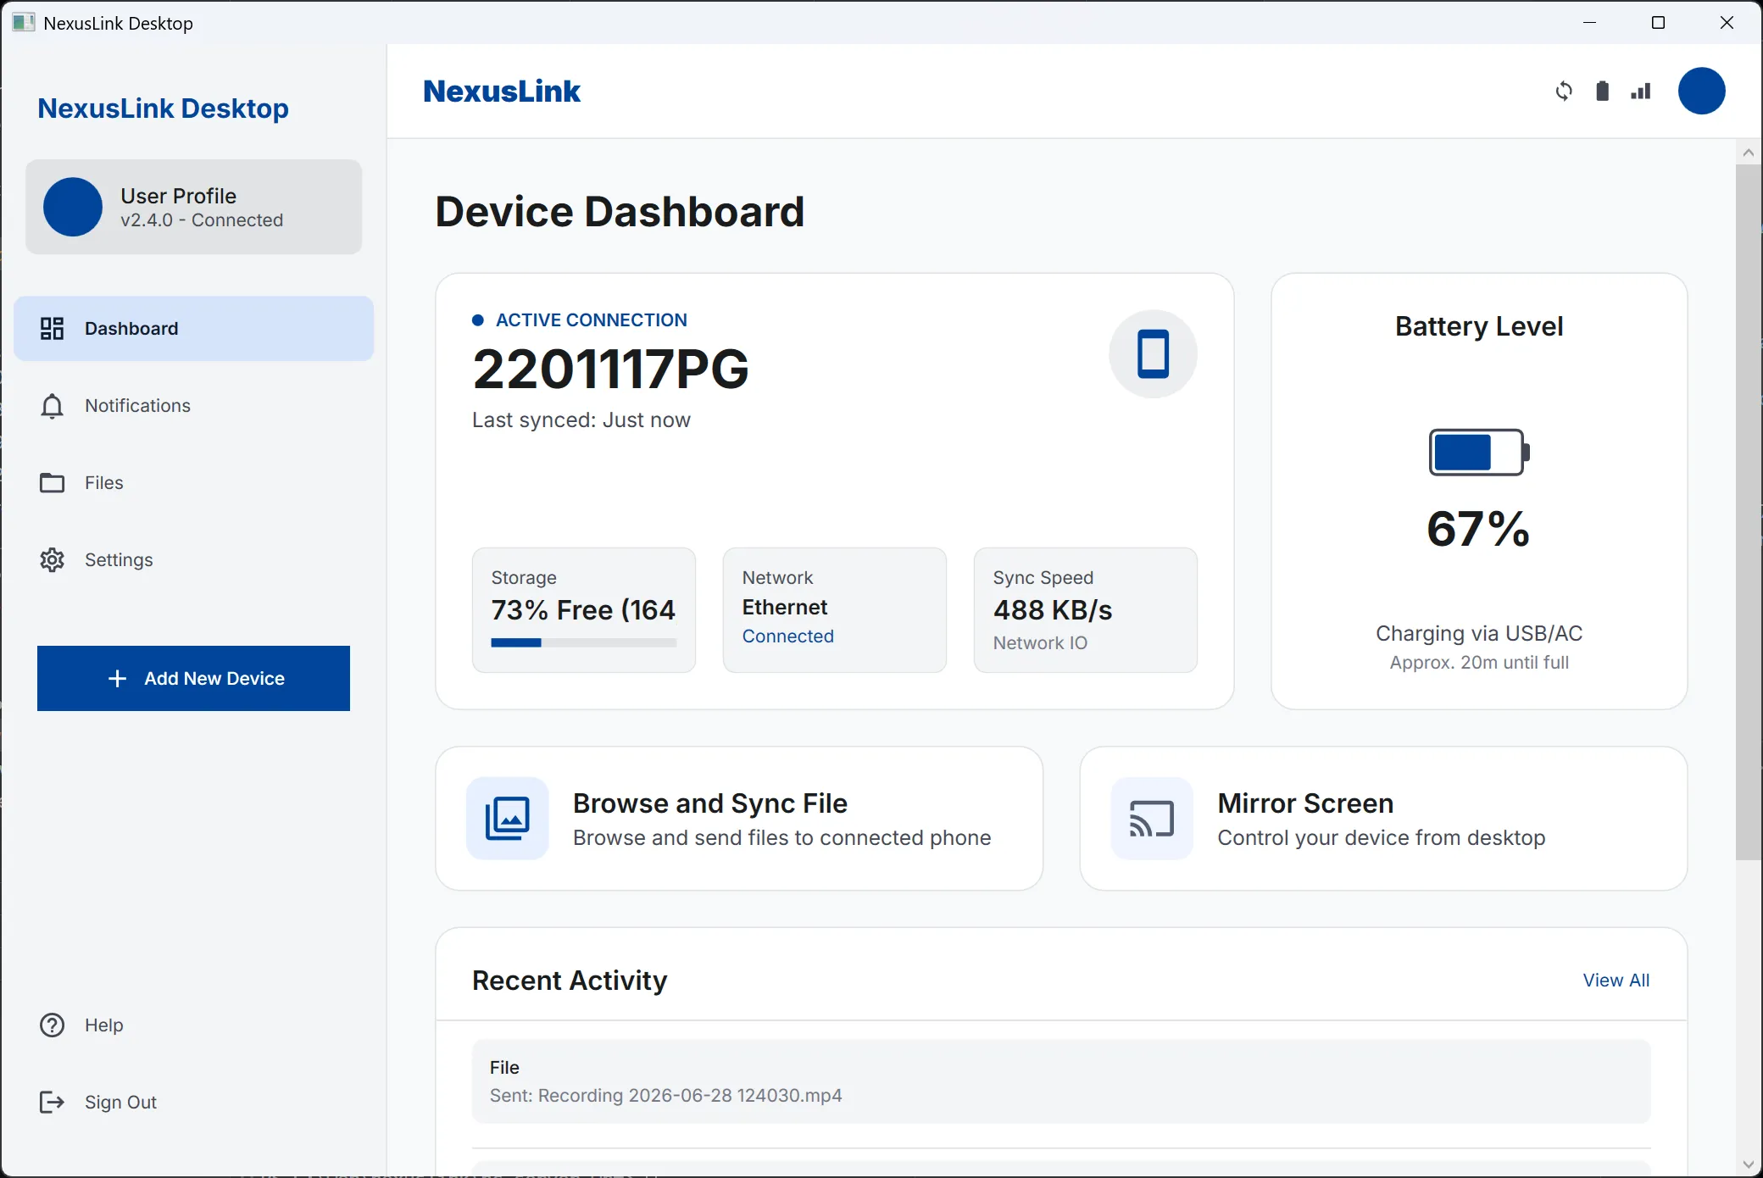Go to the Files section

tap(193, 483)
